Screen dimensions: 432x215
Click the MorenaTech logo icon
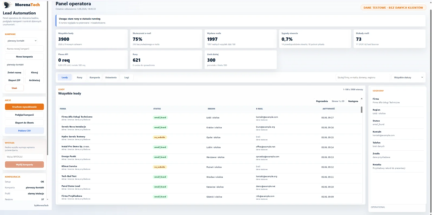[x=7, y=5]
